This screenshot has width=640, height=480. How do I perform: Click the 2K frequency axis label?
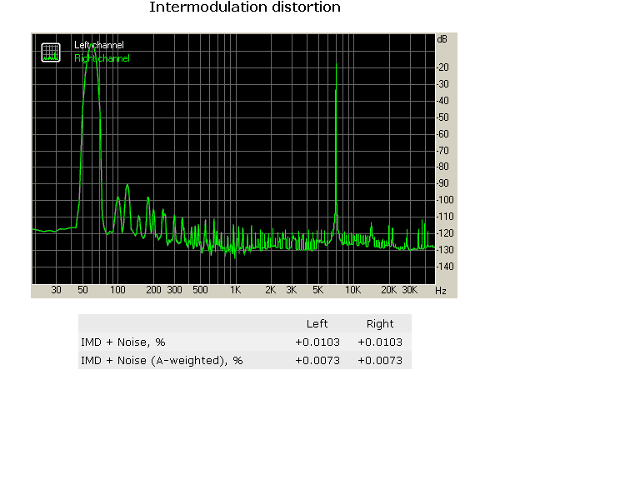click(x=271, y=290)
